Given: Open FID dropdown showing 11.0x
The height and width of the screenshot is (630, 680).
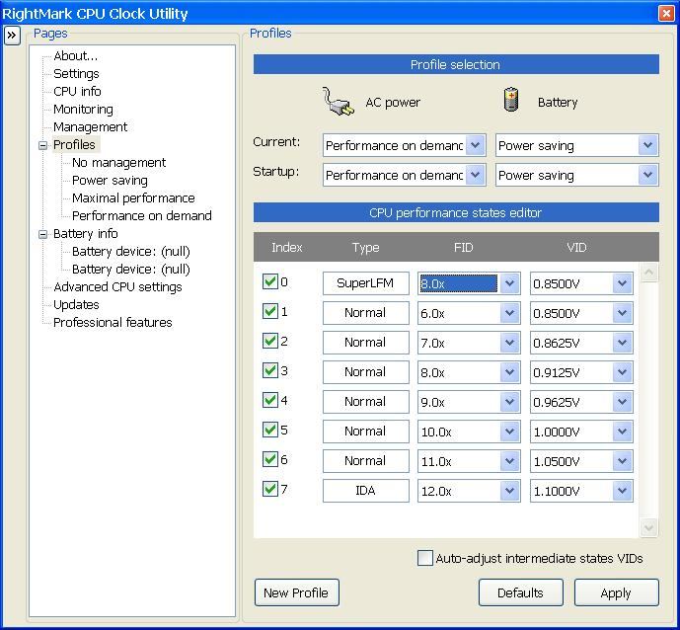Looking at the screenshot, I should point(509,461).
